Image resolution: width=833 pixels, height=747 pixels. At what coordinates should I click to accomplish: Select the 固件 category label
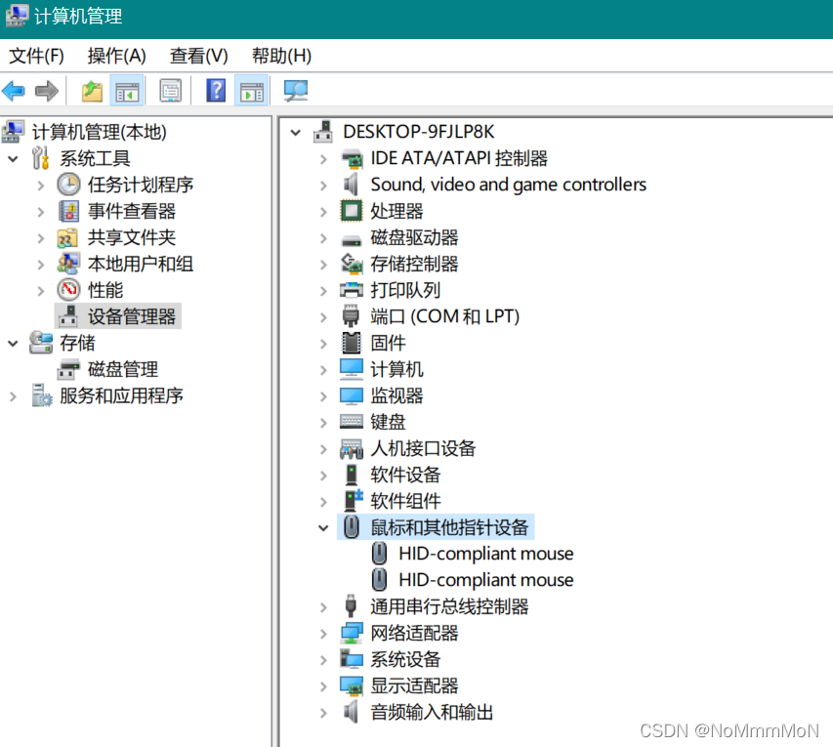388,343
